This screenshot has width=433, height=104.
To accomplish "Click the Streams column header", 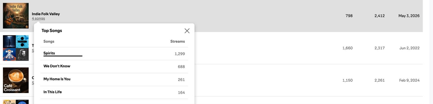I will (178, 41).
